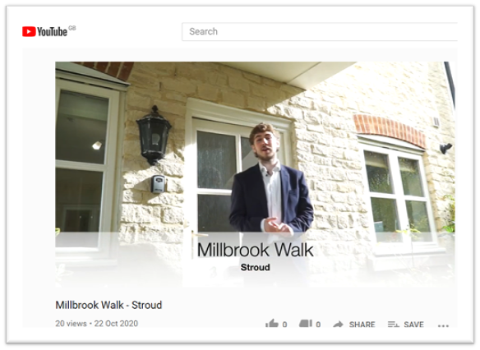Click the 20 views text

point(71,324)
